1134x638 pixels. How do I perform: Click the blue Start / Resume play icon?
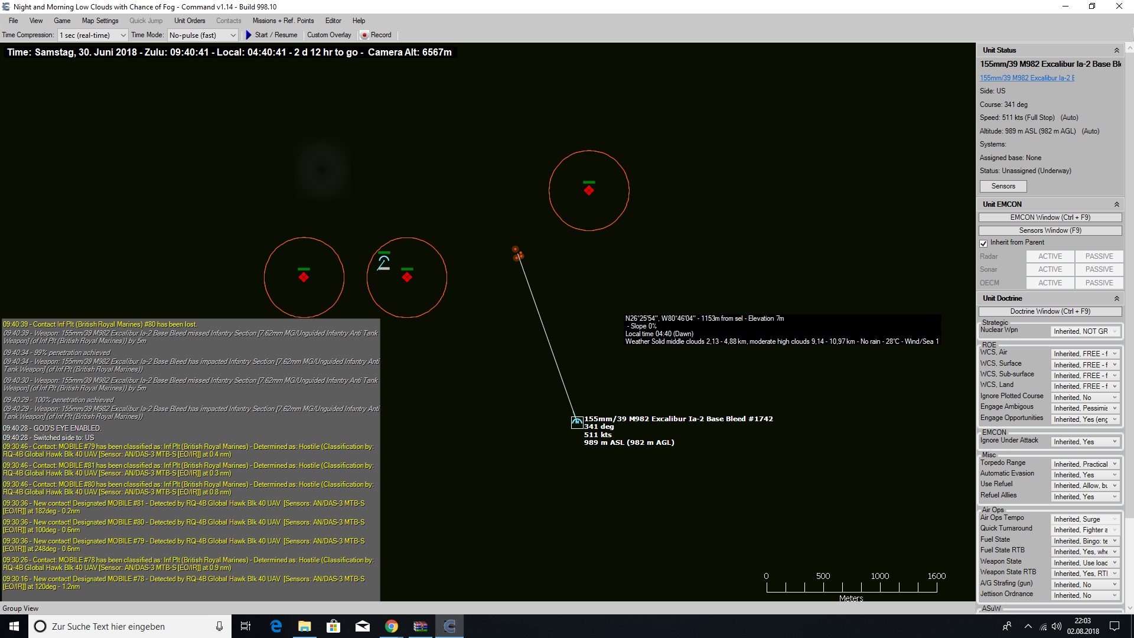(249, 35)
